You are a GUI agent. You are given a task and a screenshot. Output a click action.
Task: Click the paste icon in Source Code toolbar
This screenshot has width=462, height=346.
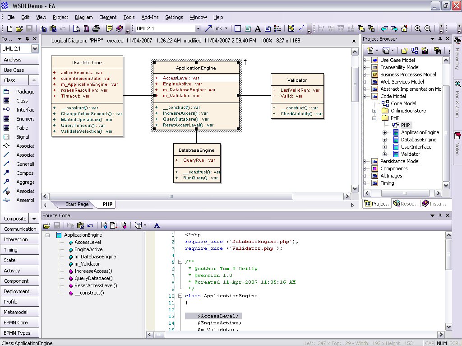80,226
